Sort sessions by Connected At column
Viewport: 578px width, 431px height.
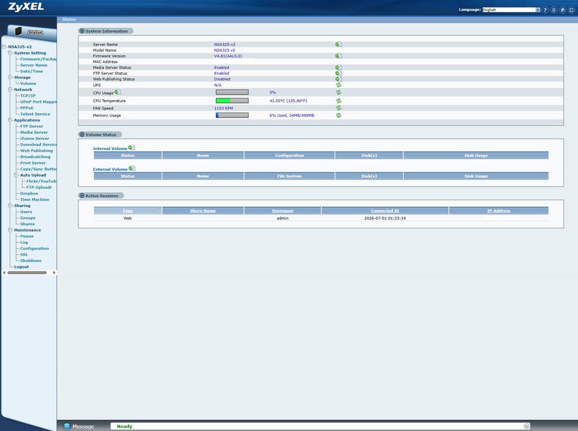click(385, 211)
